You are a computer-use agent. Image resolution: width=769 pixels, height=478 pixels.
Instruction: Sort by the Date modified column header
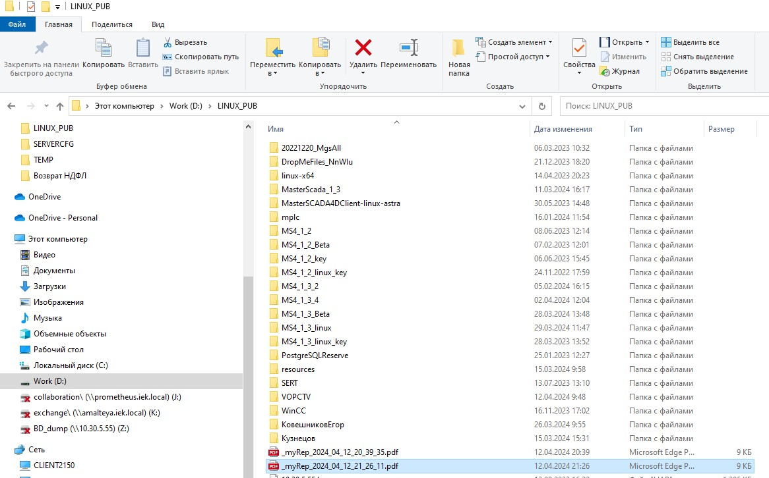pyautogui.click(x=563, y=129)
